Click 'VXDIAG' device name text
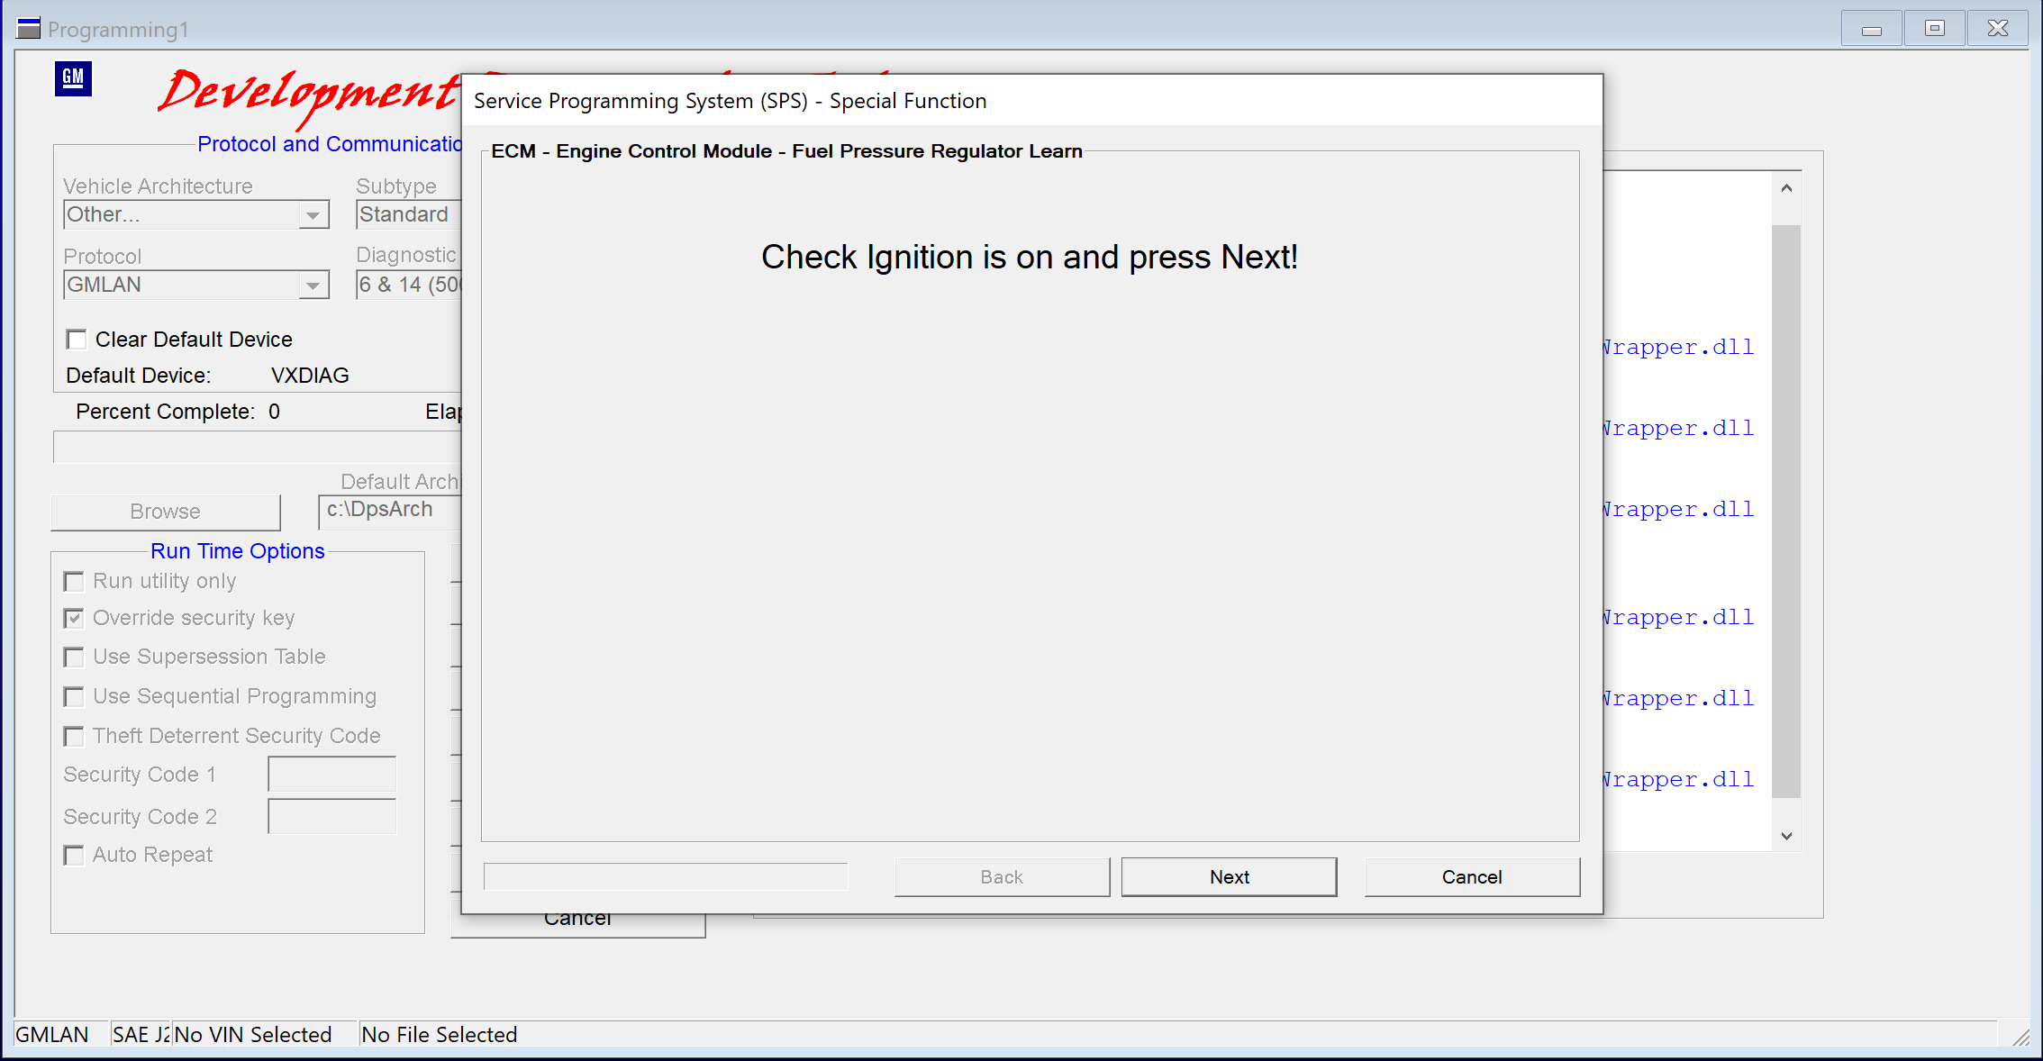The image size is (2043, 1061). tap(310, 376)
